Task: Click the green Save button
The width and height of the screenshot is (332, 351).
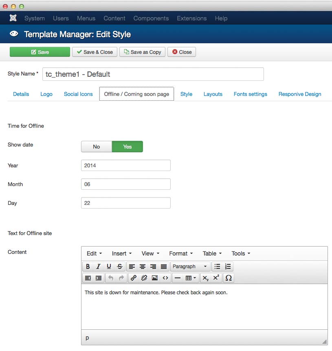Action: pos(40,52)
